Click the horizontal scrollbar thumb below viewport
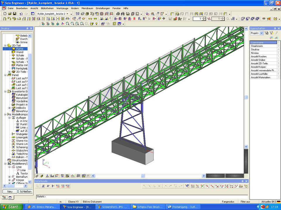281x210 pixels. coord(143,176)
